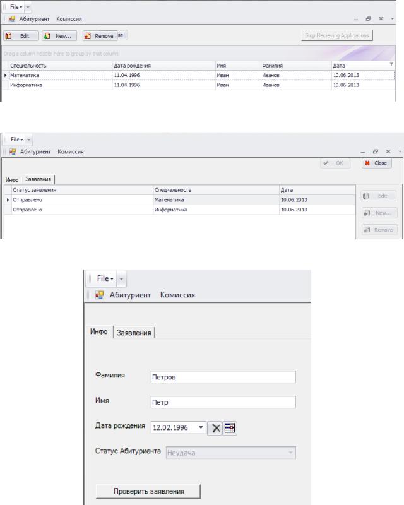Select Заявления tab above Статус заявления grid
This screenshot has width=404, height=505.
[x=39, y=179]
